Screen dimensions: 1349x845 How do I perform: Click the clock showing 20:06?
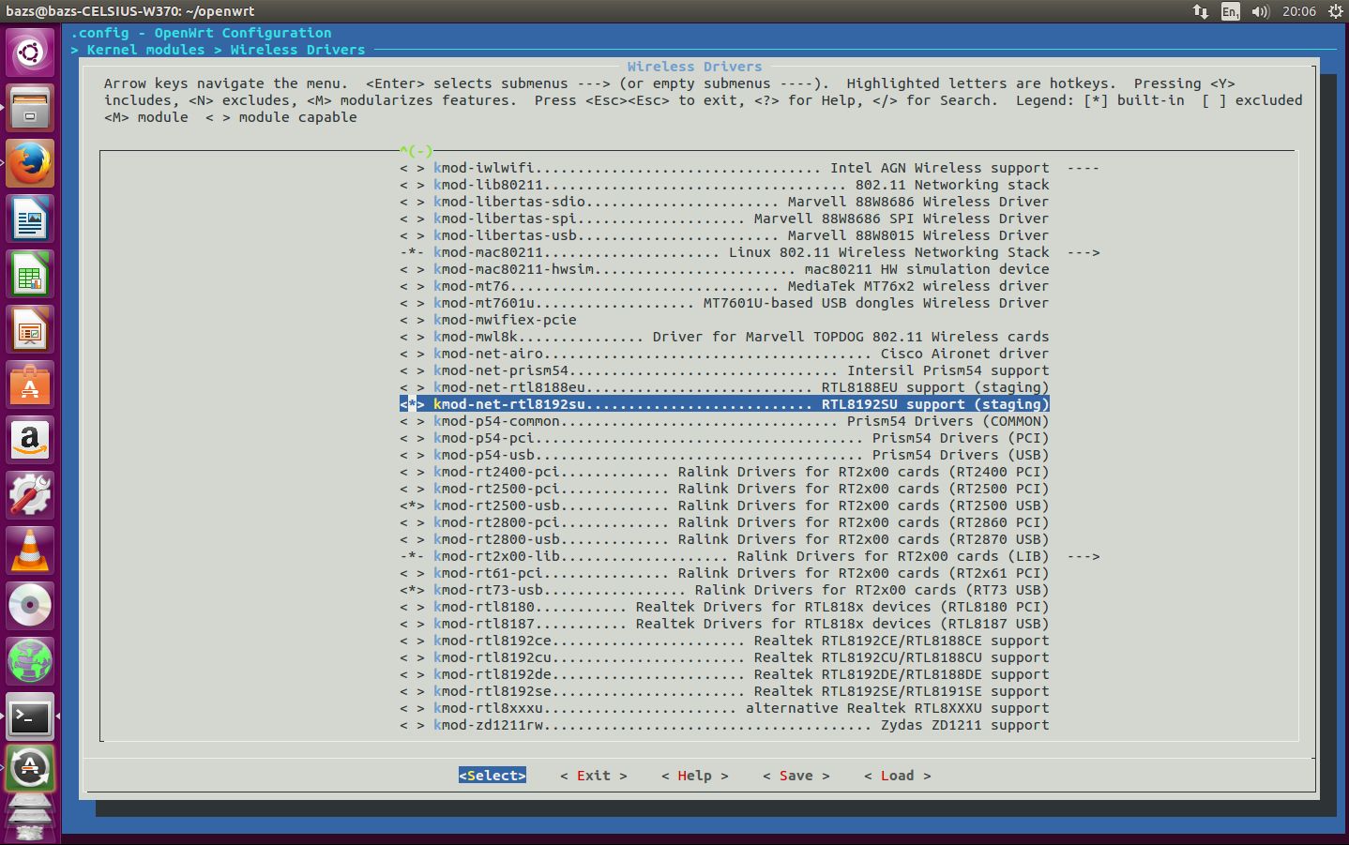1299,11
